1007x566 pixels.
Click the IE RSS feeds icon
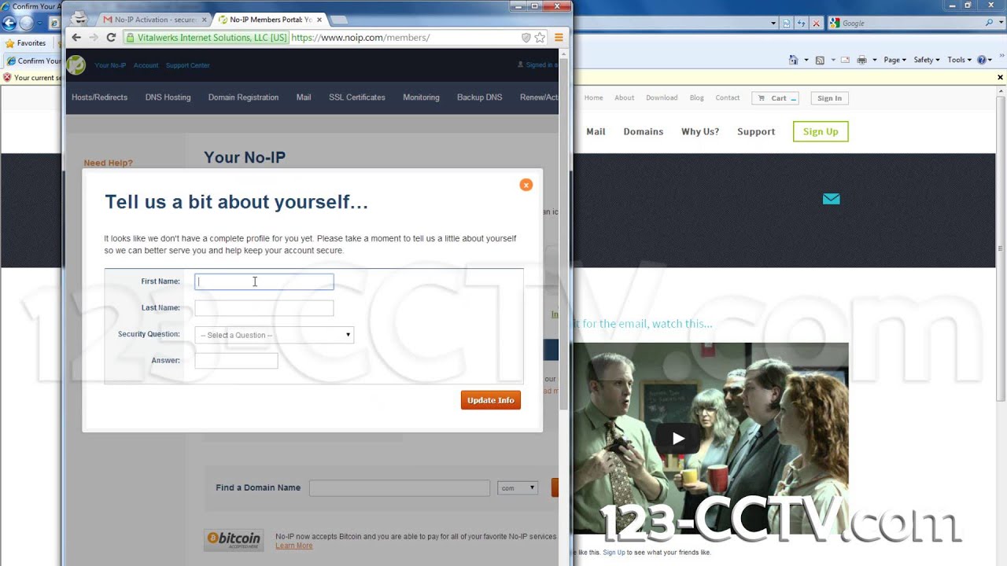(x=820, y=60)
